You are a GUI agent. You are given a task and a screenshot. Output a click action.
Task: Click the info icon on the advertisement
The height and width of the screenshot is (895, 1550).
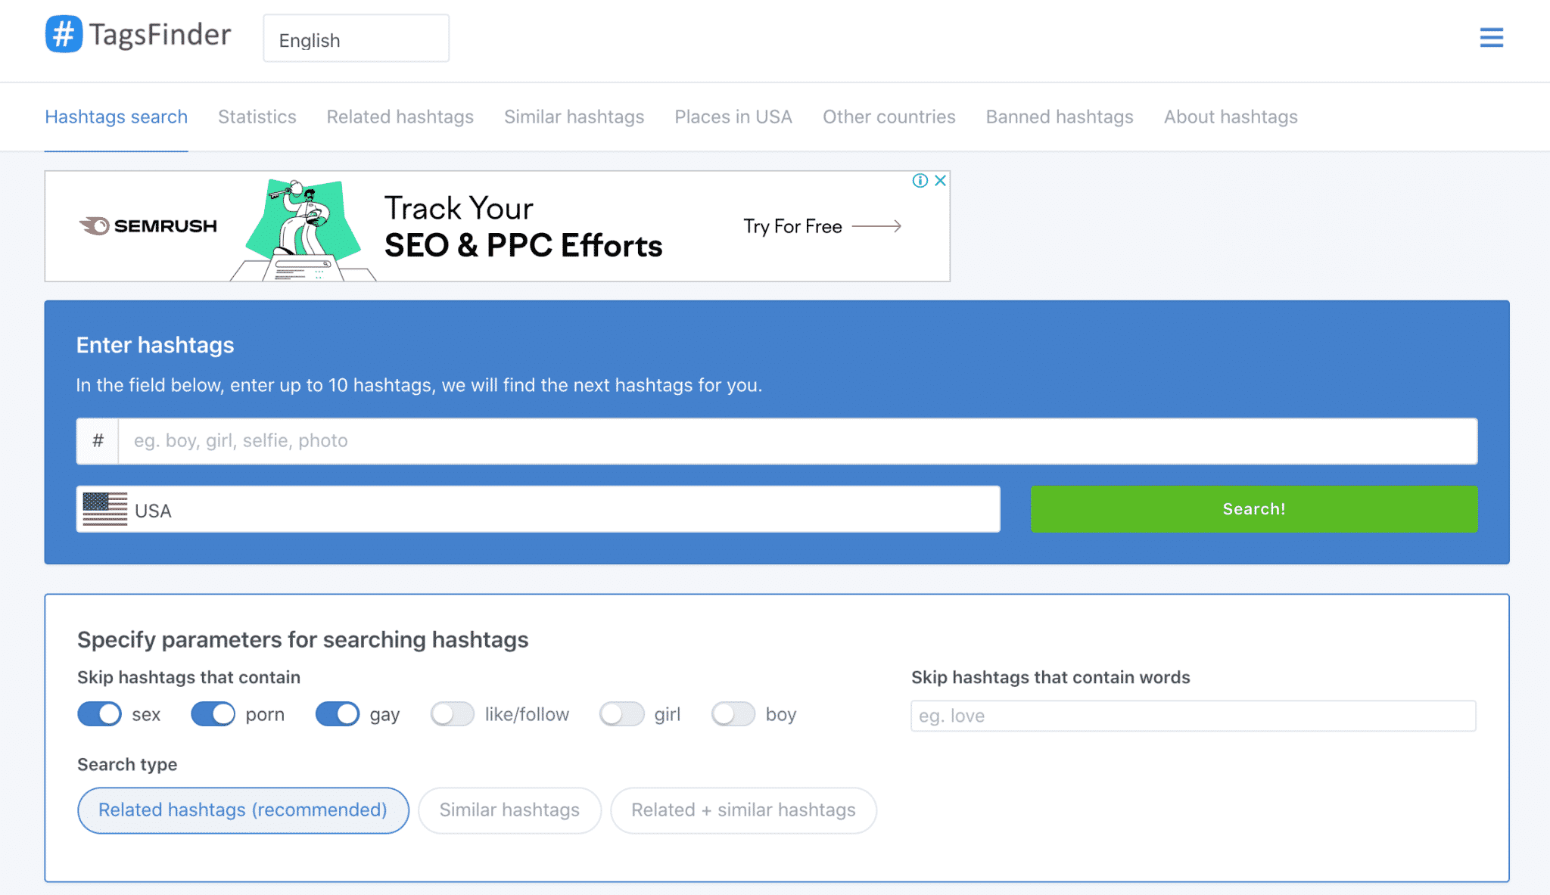coord(920,180)
